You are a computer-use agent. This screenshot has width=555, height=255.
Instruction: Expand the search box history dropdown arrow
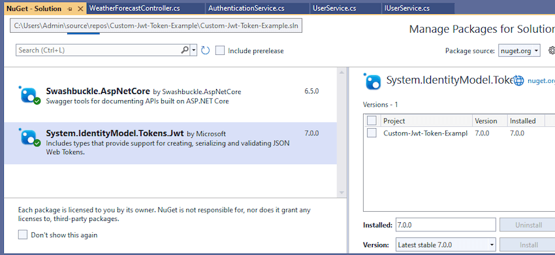[194, 50]
